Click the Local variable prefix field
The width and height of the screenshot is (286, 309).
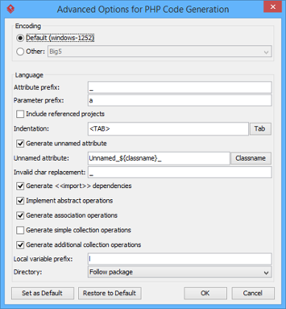coord(180,259)
